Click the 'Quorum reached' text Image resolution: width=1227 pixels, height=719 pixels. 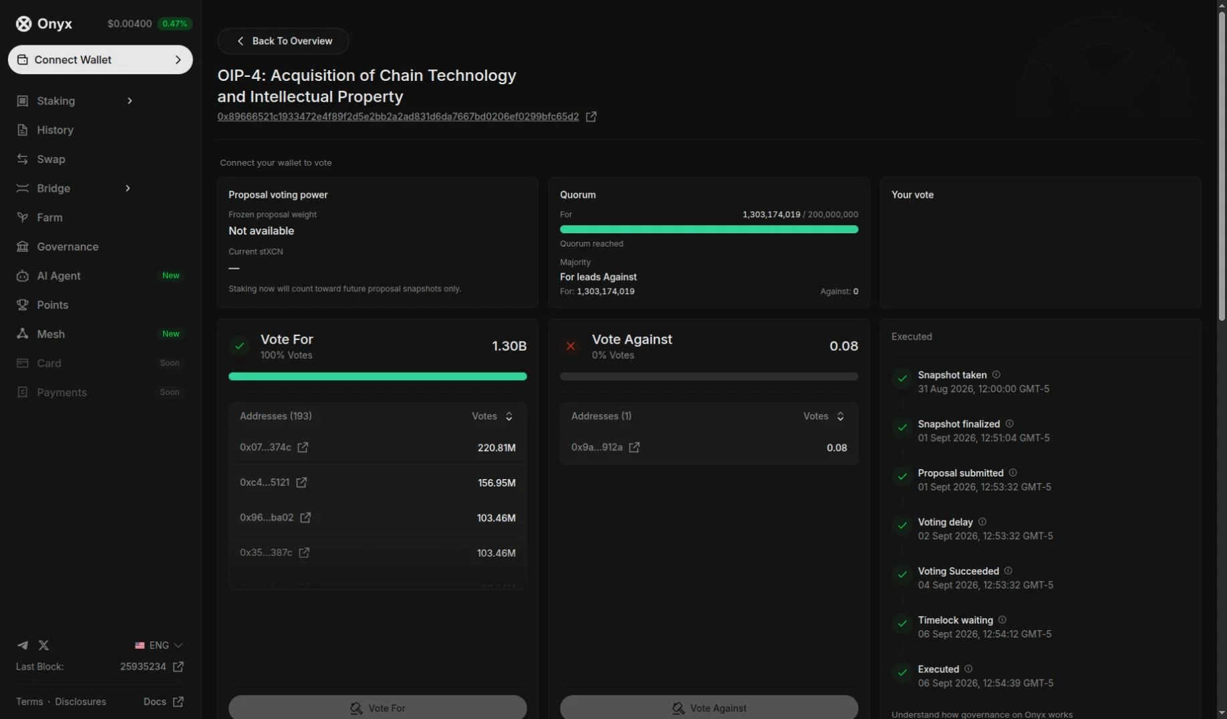591,243
